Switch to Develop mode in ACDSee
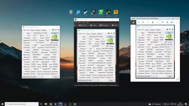 tap(104, 25)
